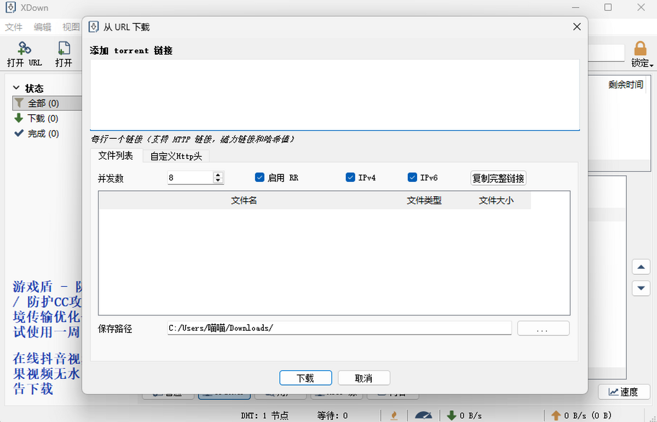Viewport: 657px width, 422px height.
Task: Uncheck the IPv6 checkbox
Action: pyautogui.click(x=412, y=177)
